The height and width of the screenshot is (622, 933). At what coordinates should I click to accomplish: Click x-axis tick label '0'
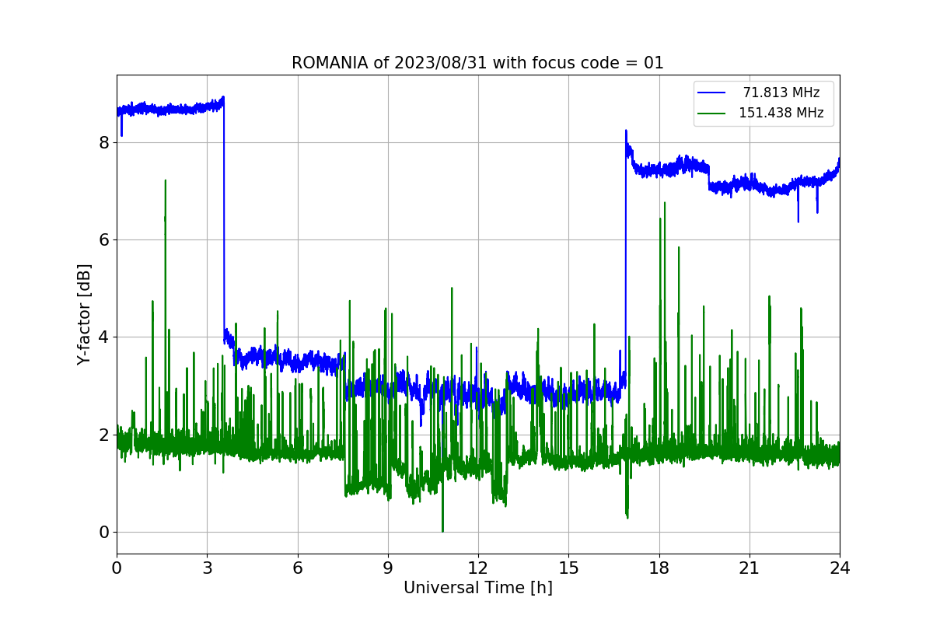click(x=117, y=568)
